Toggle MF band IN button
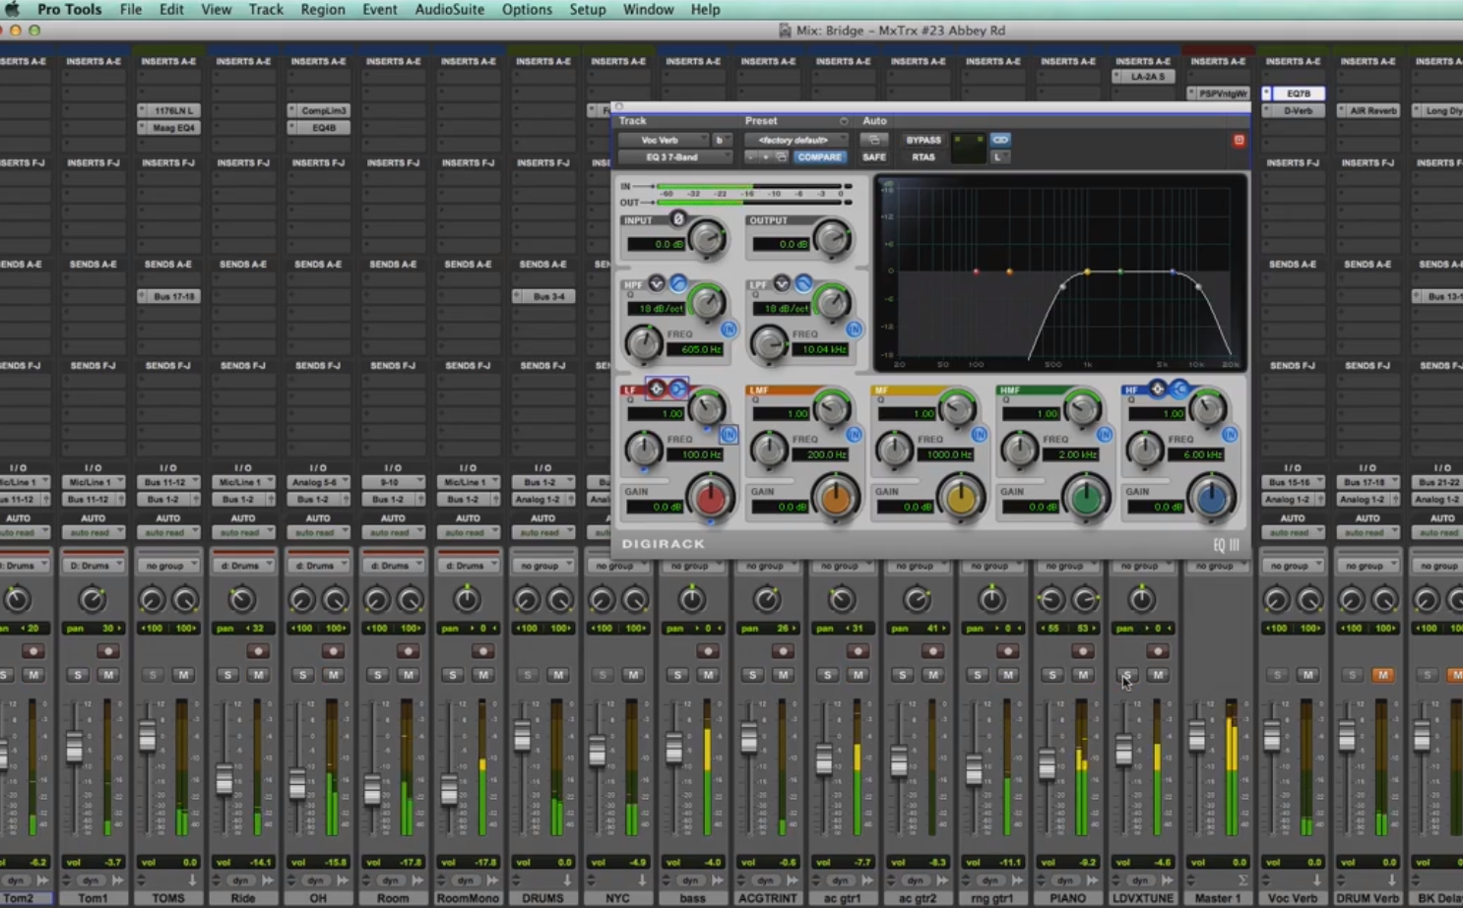Image resolution: width=1463 pixels, height=908 pixels. coord(979,434)
